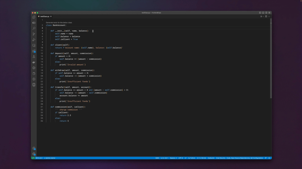Click the 'class BankAccount:' code line

(x=56, y=25)
